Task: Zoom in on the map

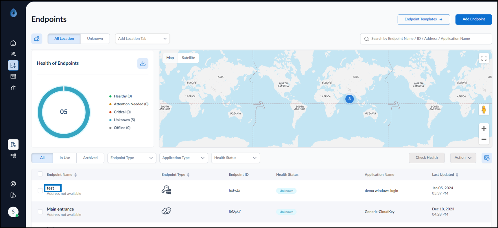Action: tap(484, 128)
